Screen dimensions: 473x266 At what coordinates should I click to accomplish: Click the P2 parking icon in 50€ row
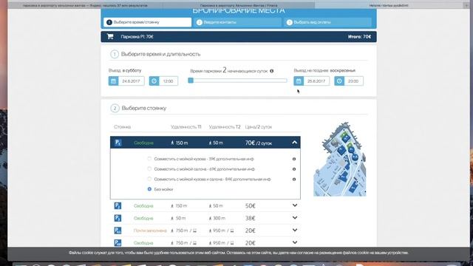(118, 206)
